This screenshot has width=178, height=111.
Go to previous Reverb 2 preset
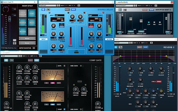pyautogui.click(x=130, y=43)
